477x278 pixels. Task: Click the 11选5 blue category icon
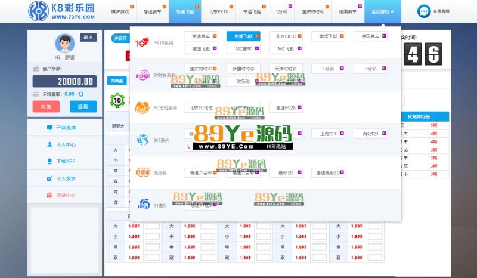144,204
